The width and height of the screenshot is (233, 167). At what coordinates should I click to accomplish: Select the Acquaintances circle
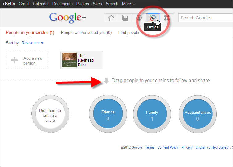pos(198,114)
